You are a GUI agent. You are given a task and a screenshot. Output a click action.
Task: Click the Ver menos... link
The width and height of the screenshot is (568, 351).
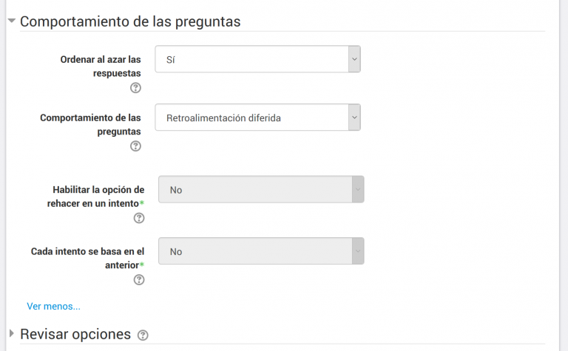(x=53, y=306)
